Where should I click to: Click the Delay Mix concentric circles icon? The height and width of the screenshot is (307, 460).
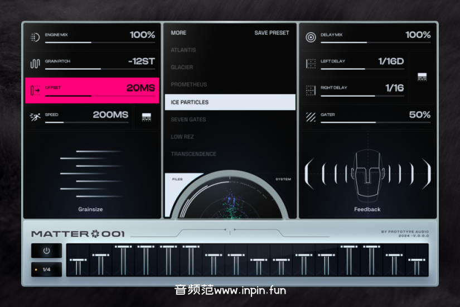tap(311, 37)
